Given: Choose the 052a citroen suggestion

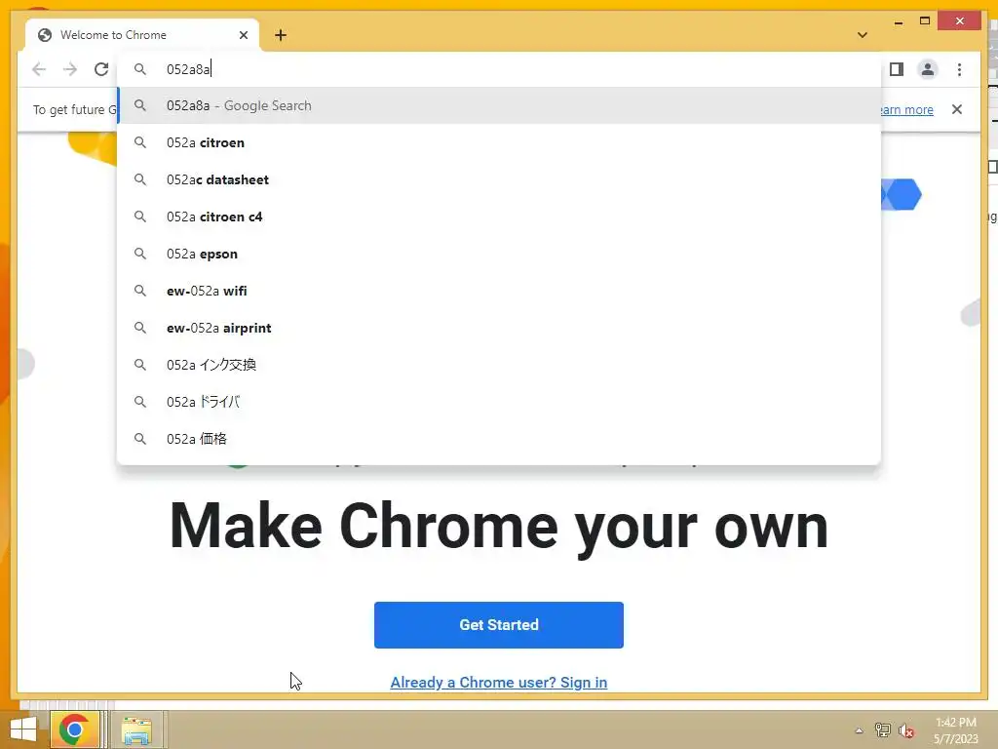Looking at the screenshot, I should [x=499, y=142].
